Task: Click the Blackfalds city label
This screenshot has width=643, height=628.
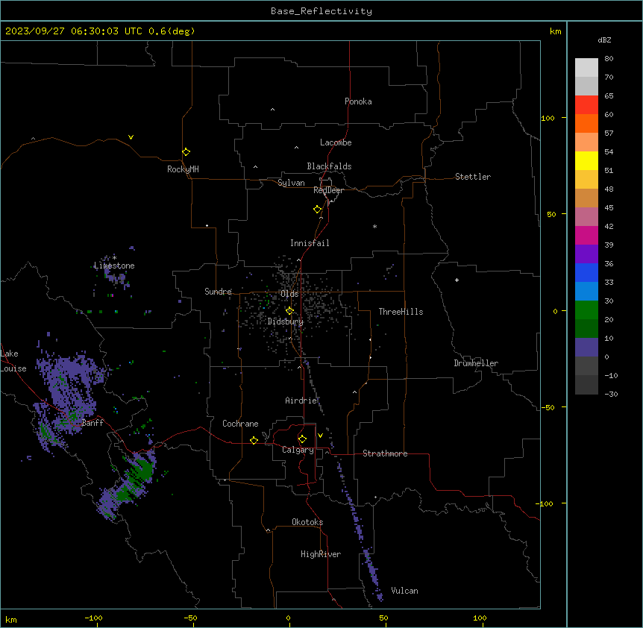Action: click(329, 166)
